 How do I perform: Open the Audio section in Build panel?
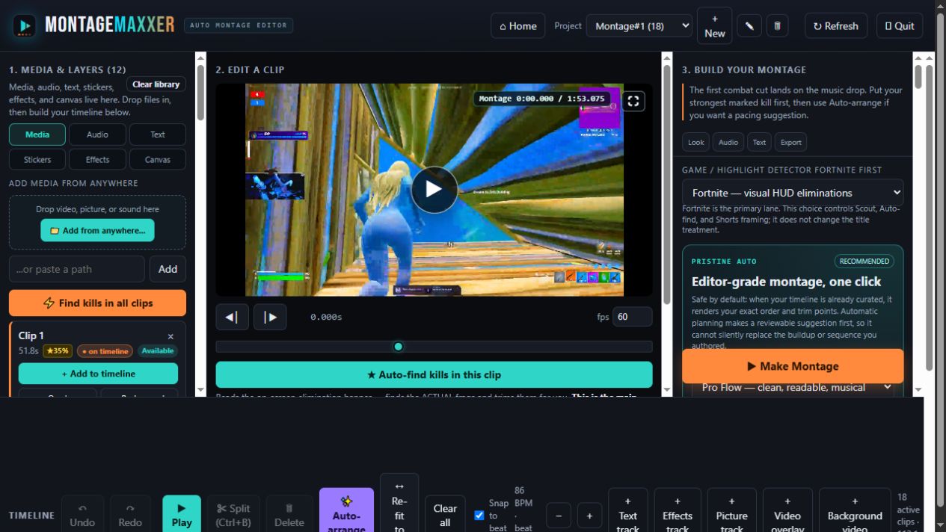pos(728,142)
